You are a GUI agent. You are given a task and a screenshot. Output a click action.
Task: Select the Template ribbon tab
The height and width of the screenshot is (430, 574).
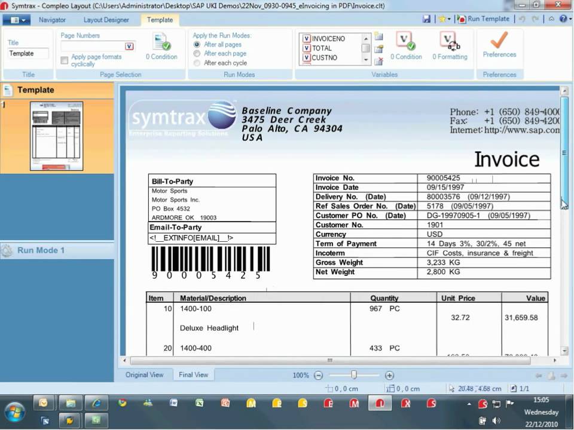tap(160, 20)
